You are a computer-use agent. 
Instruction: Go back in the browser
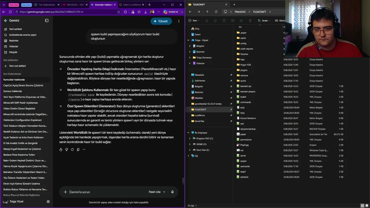(4, 12)
